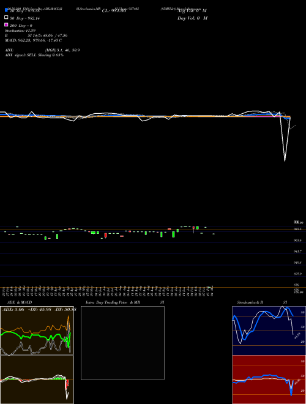Click the red-background RSI chart

(x=269, y=380)
